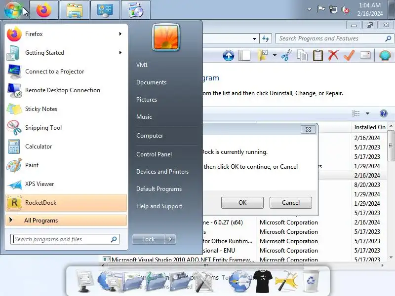Open the monitor icon in RocketDock
Viewport: 395px width, 296px height.
click(x=84, y=281)
